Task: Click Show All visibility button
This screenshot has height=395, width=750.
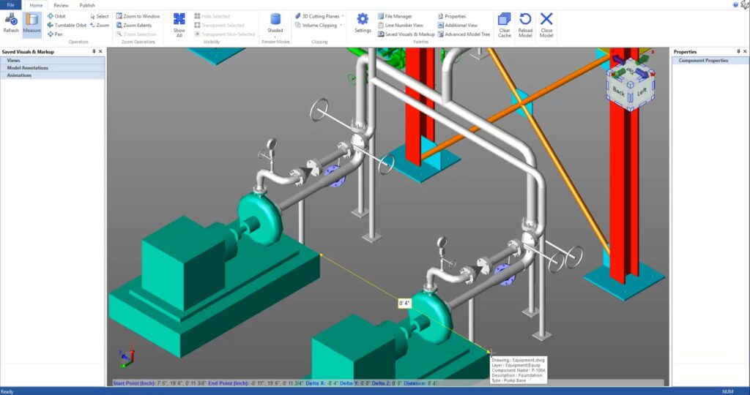Action: tap(179, 24)
